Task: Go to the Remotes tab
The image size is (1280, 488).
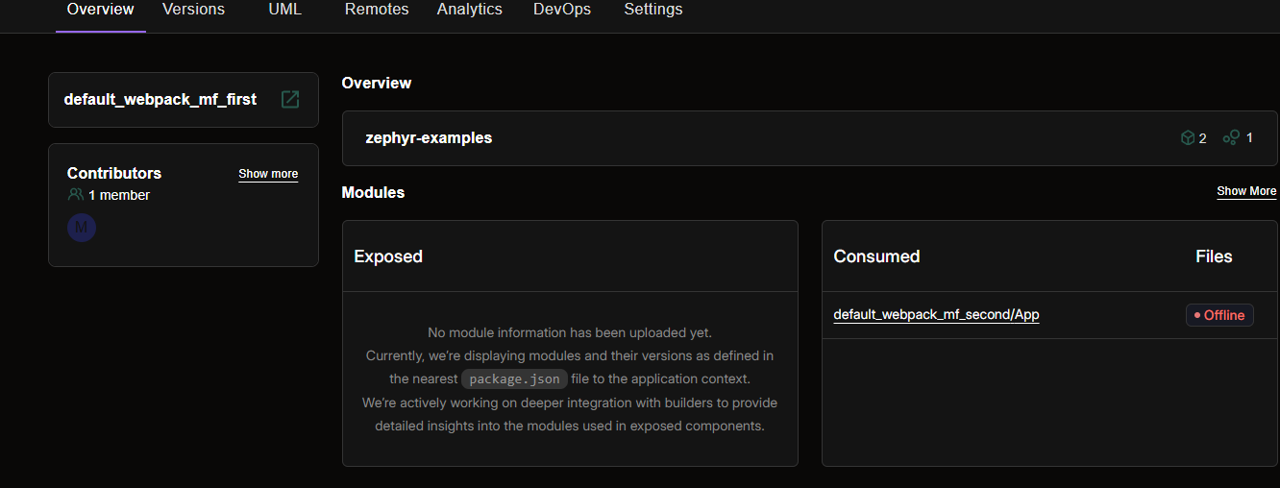Action: click(x=377, y=10)
